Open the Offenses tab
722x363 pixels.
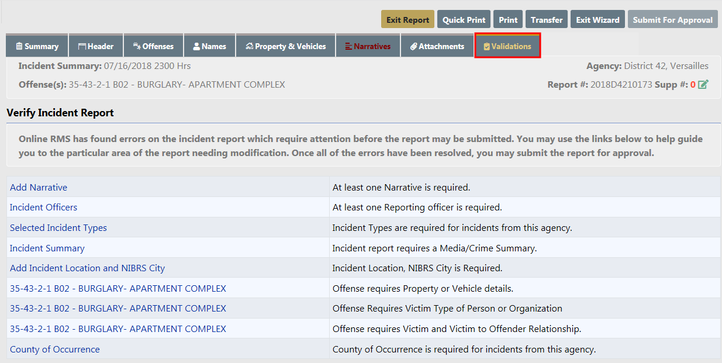pyautogui.click(x=153, y=46)
